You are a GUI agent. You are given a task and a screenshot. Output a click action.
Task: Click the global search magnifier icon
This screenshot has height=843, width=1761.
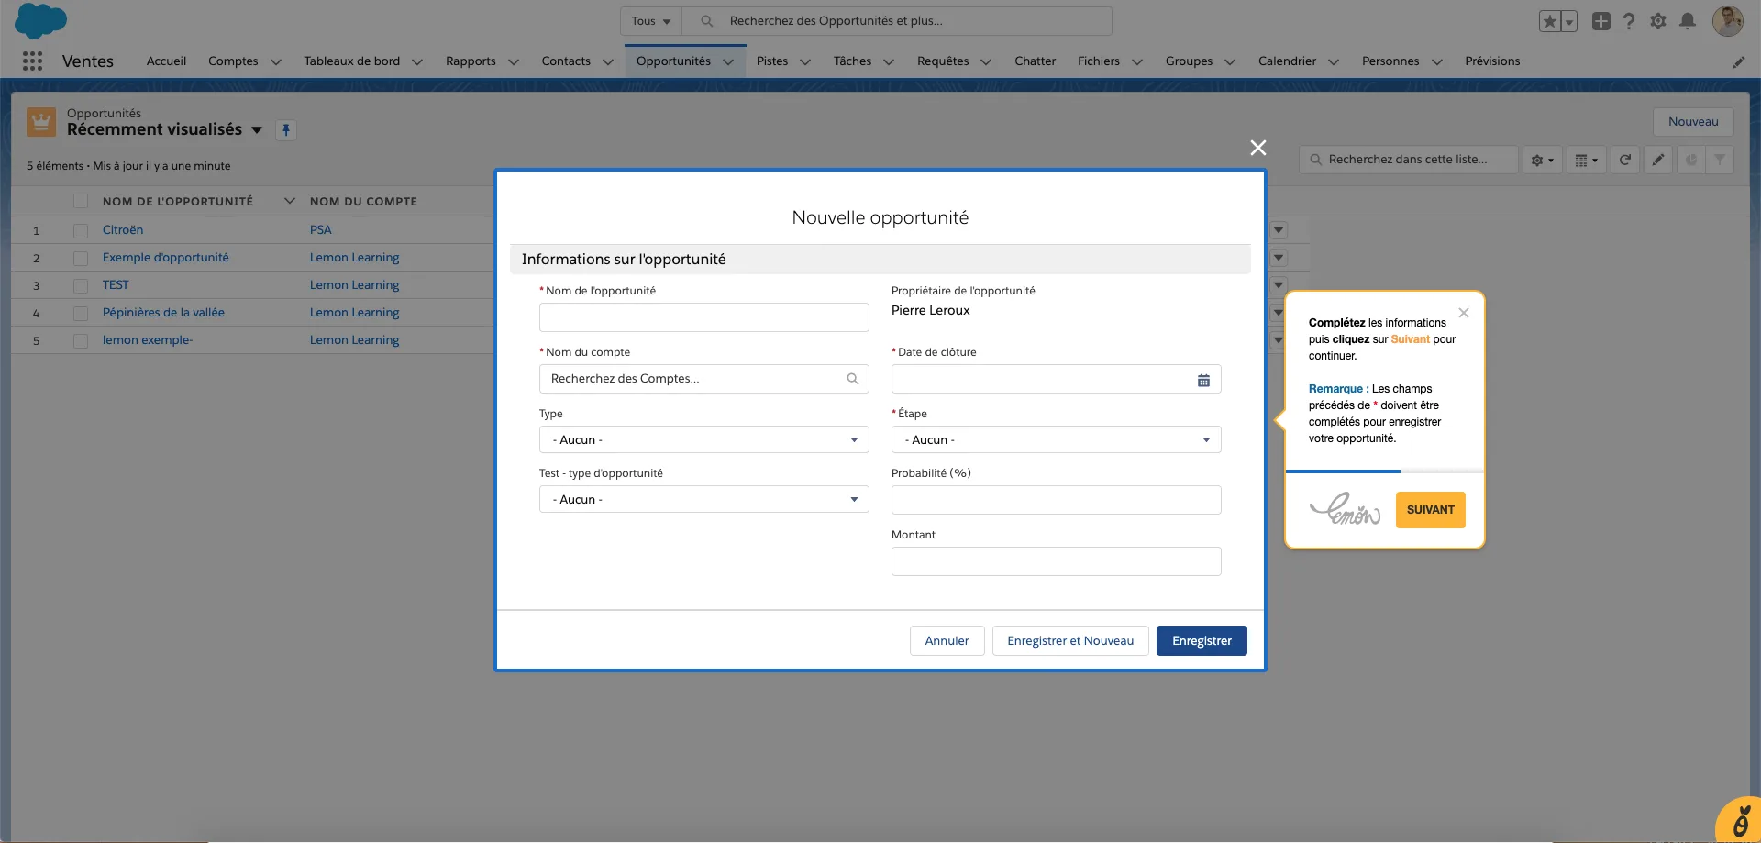pyautogui.click(x=707, y=21)
